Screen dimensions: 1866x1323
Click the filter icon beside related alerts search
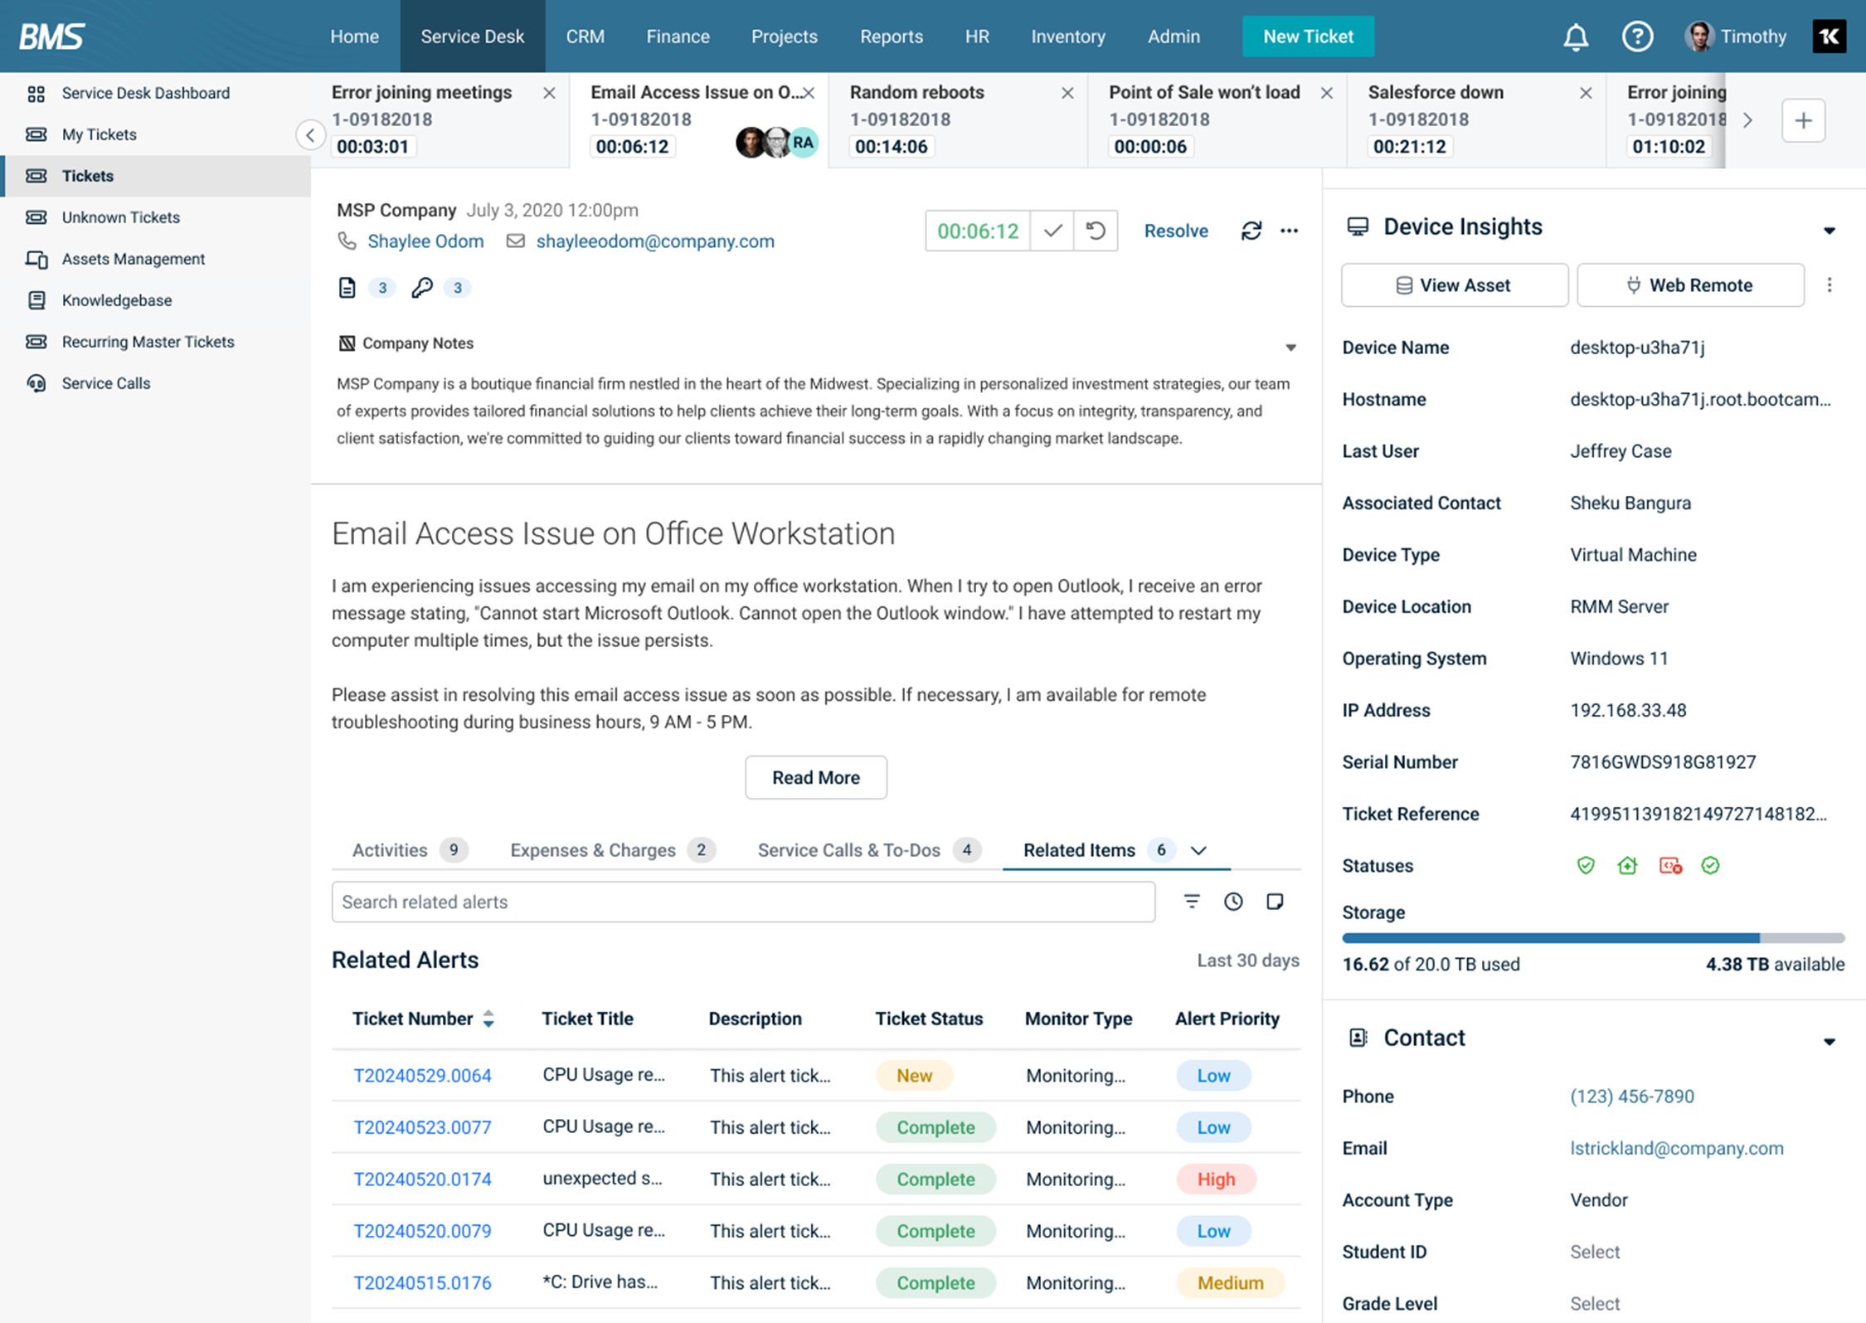[x=1191, y=902]
